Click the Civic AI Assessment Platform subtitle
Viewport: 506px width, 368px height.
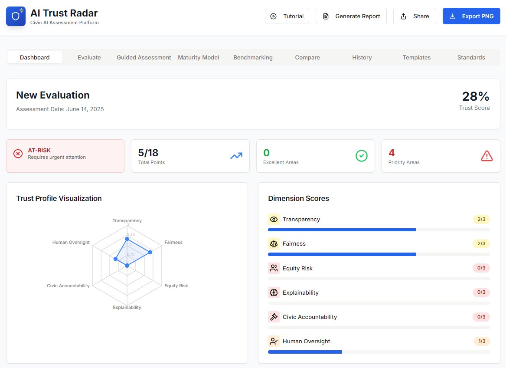coord(65,23)
